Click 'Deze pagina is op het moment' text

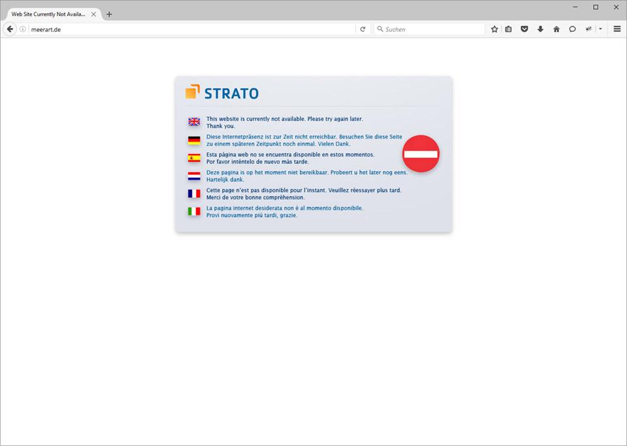246,172
